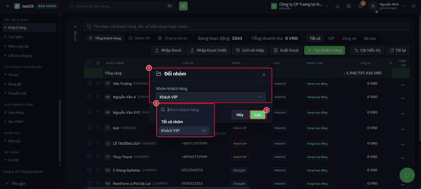Collapse the sidebar with double-chevron icon
The width and height of the screenshot is (421, 189).
tap(8, 6)
